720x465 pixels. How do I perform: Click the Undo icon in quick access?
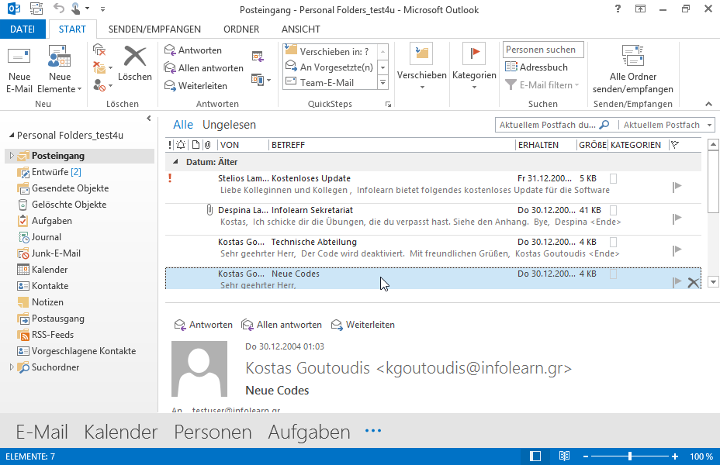tap(58, 9)
